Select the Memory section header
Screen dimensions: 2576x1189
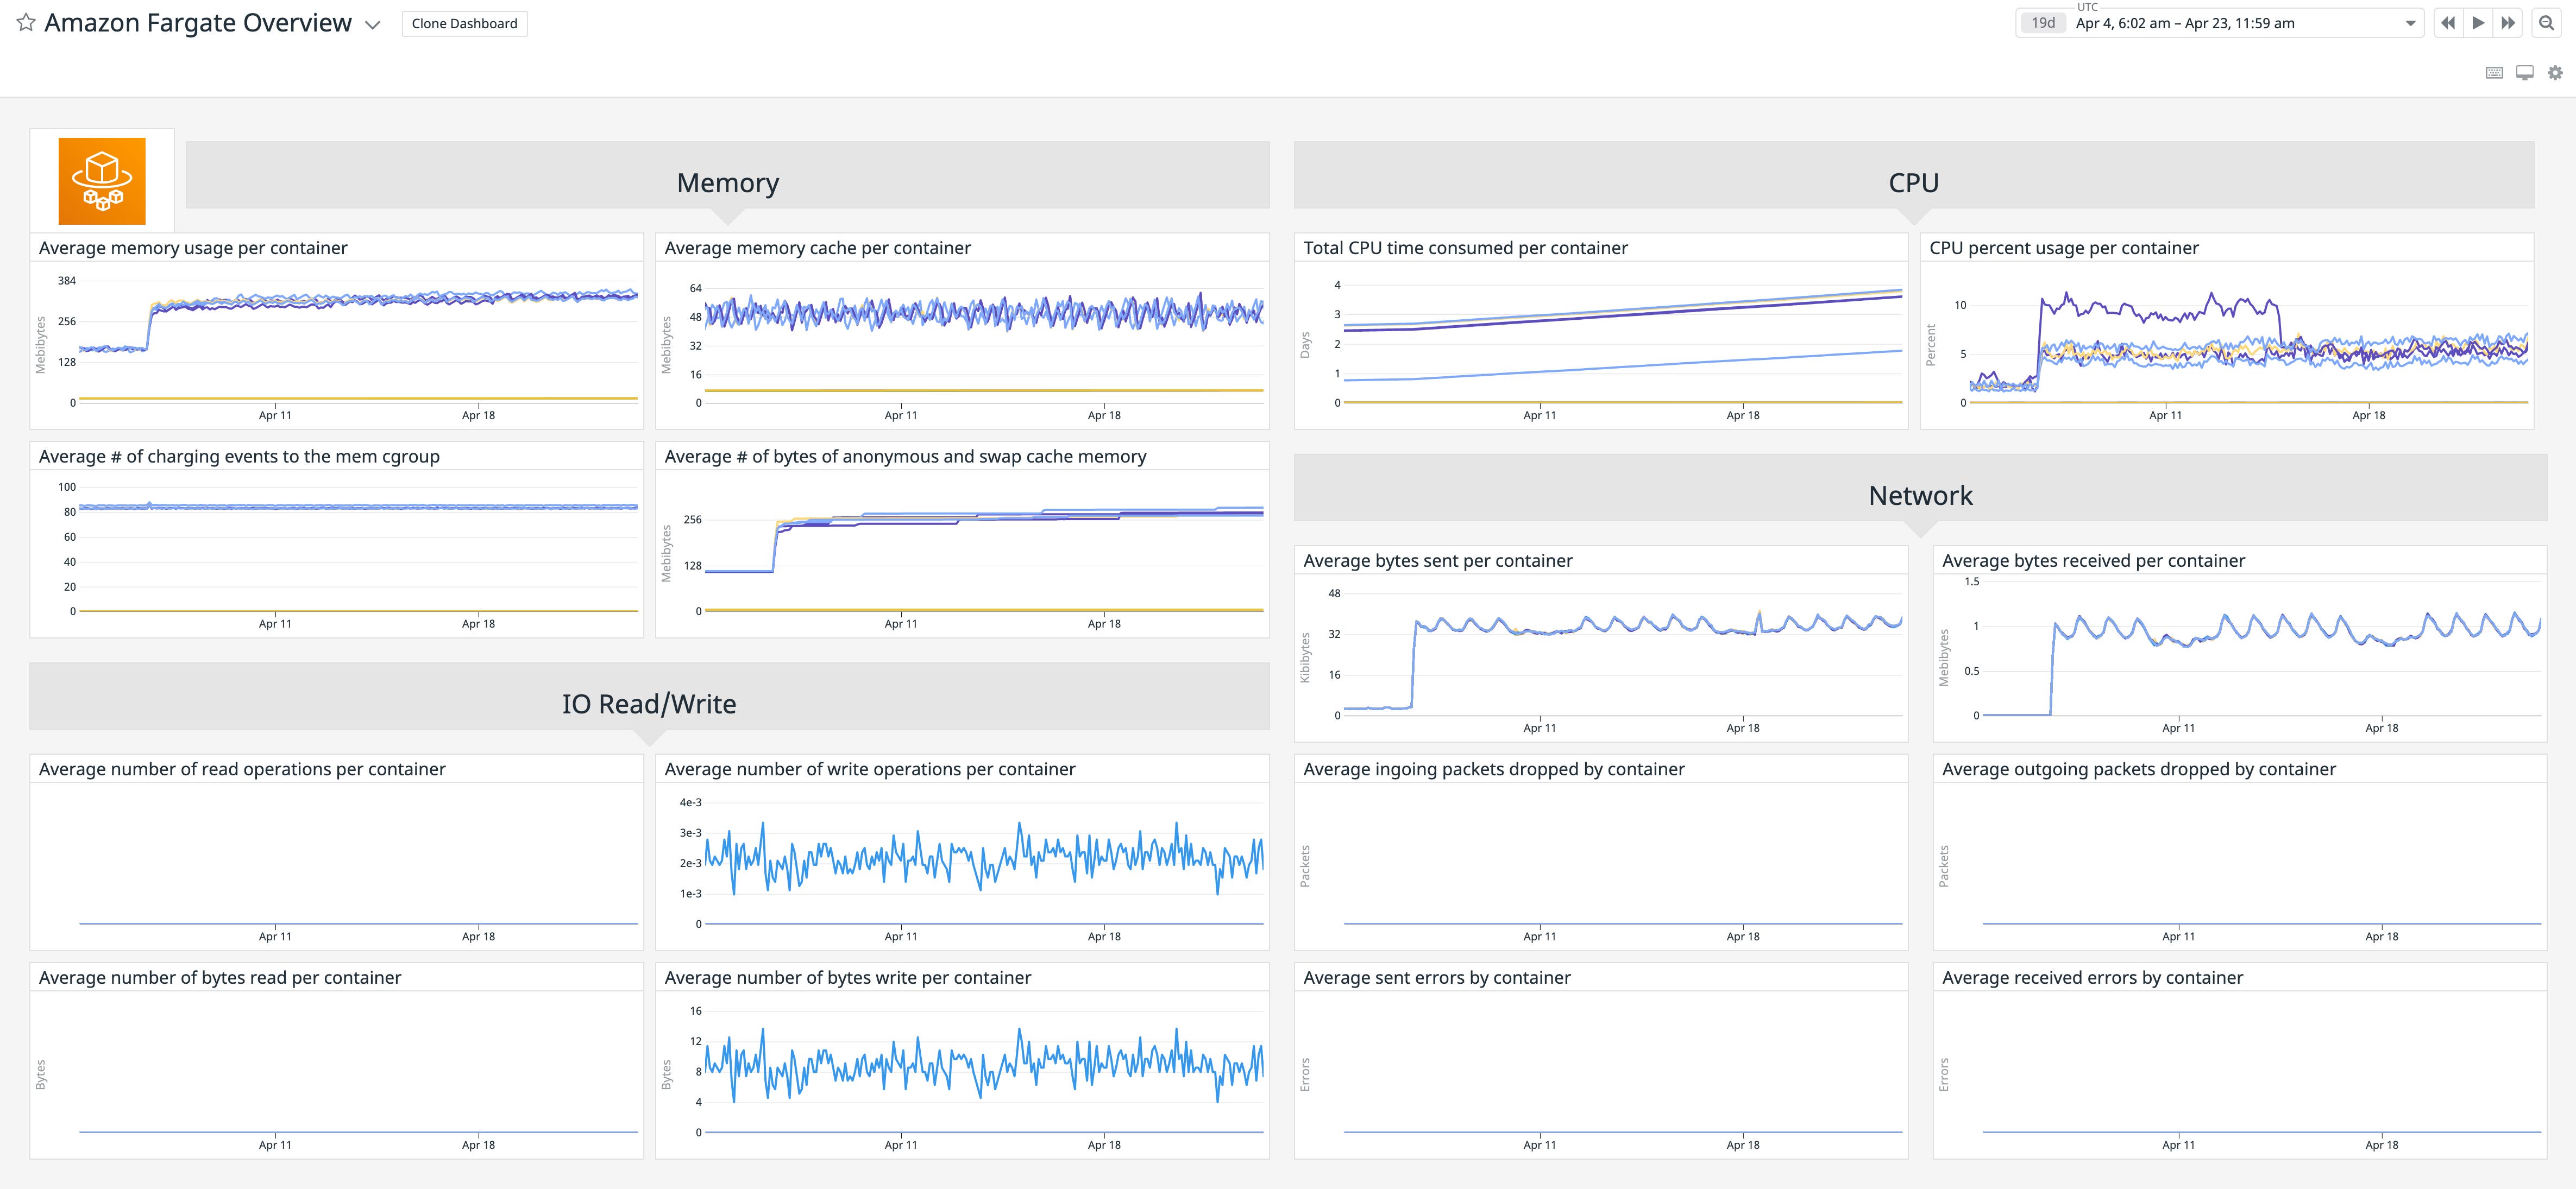click(728, 182)
